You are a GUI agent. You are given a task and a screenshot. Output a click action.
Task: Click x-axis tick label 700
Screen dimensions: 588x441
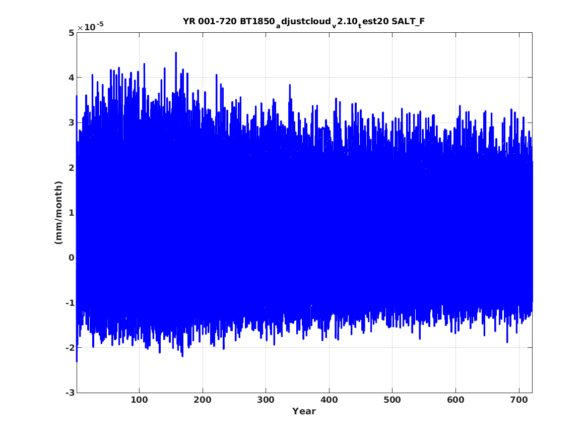(x=519, y=400)
